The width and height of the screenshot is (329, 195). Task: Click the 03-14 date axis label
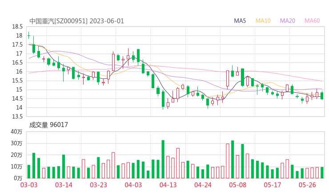click(x=64, y=185)
